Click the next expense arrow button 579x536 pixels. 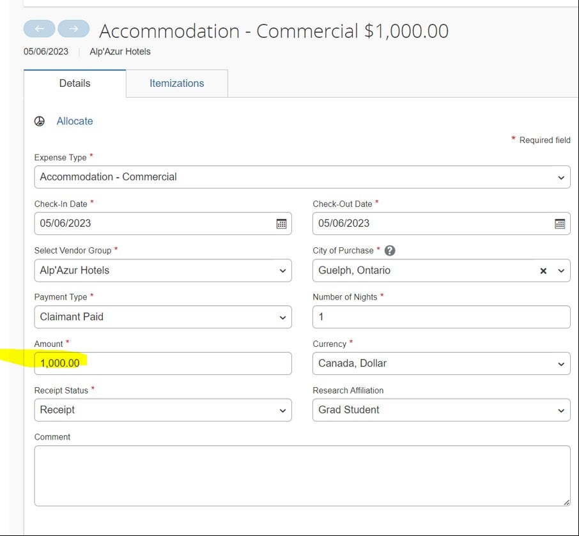(73, 29)
